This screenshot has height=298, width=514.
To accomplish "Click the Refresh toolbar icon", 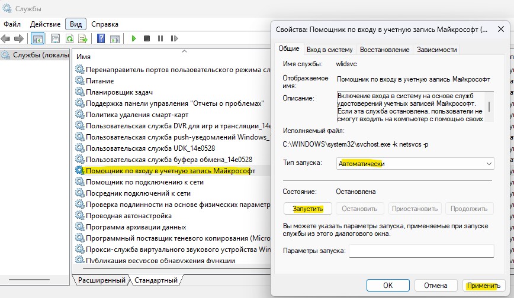I will tap(69, 38).
